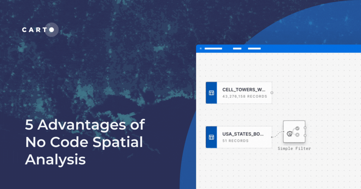Expand the USA_STATES_BO node output connector
This screenshot has height=189, width=361.
[x=271, y=137]
